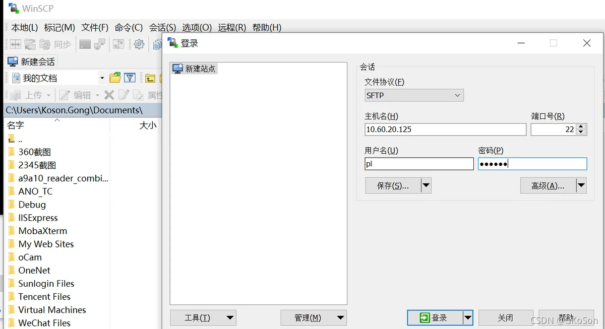Screen dimensions: 605x329
Task: Expand the 上传 upload dropdown arrow
Action: (x=49, y=95)
